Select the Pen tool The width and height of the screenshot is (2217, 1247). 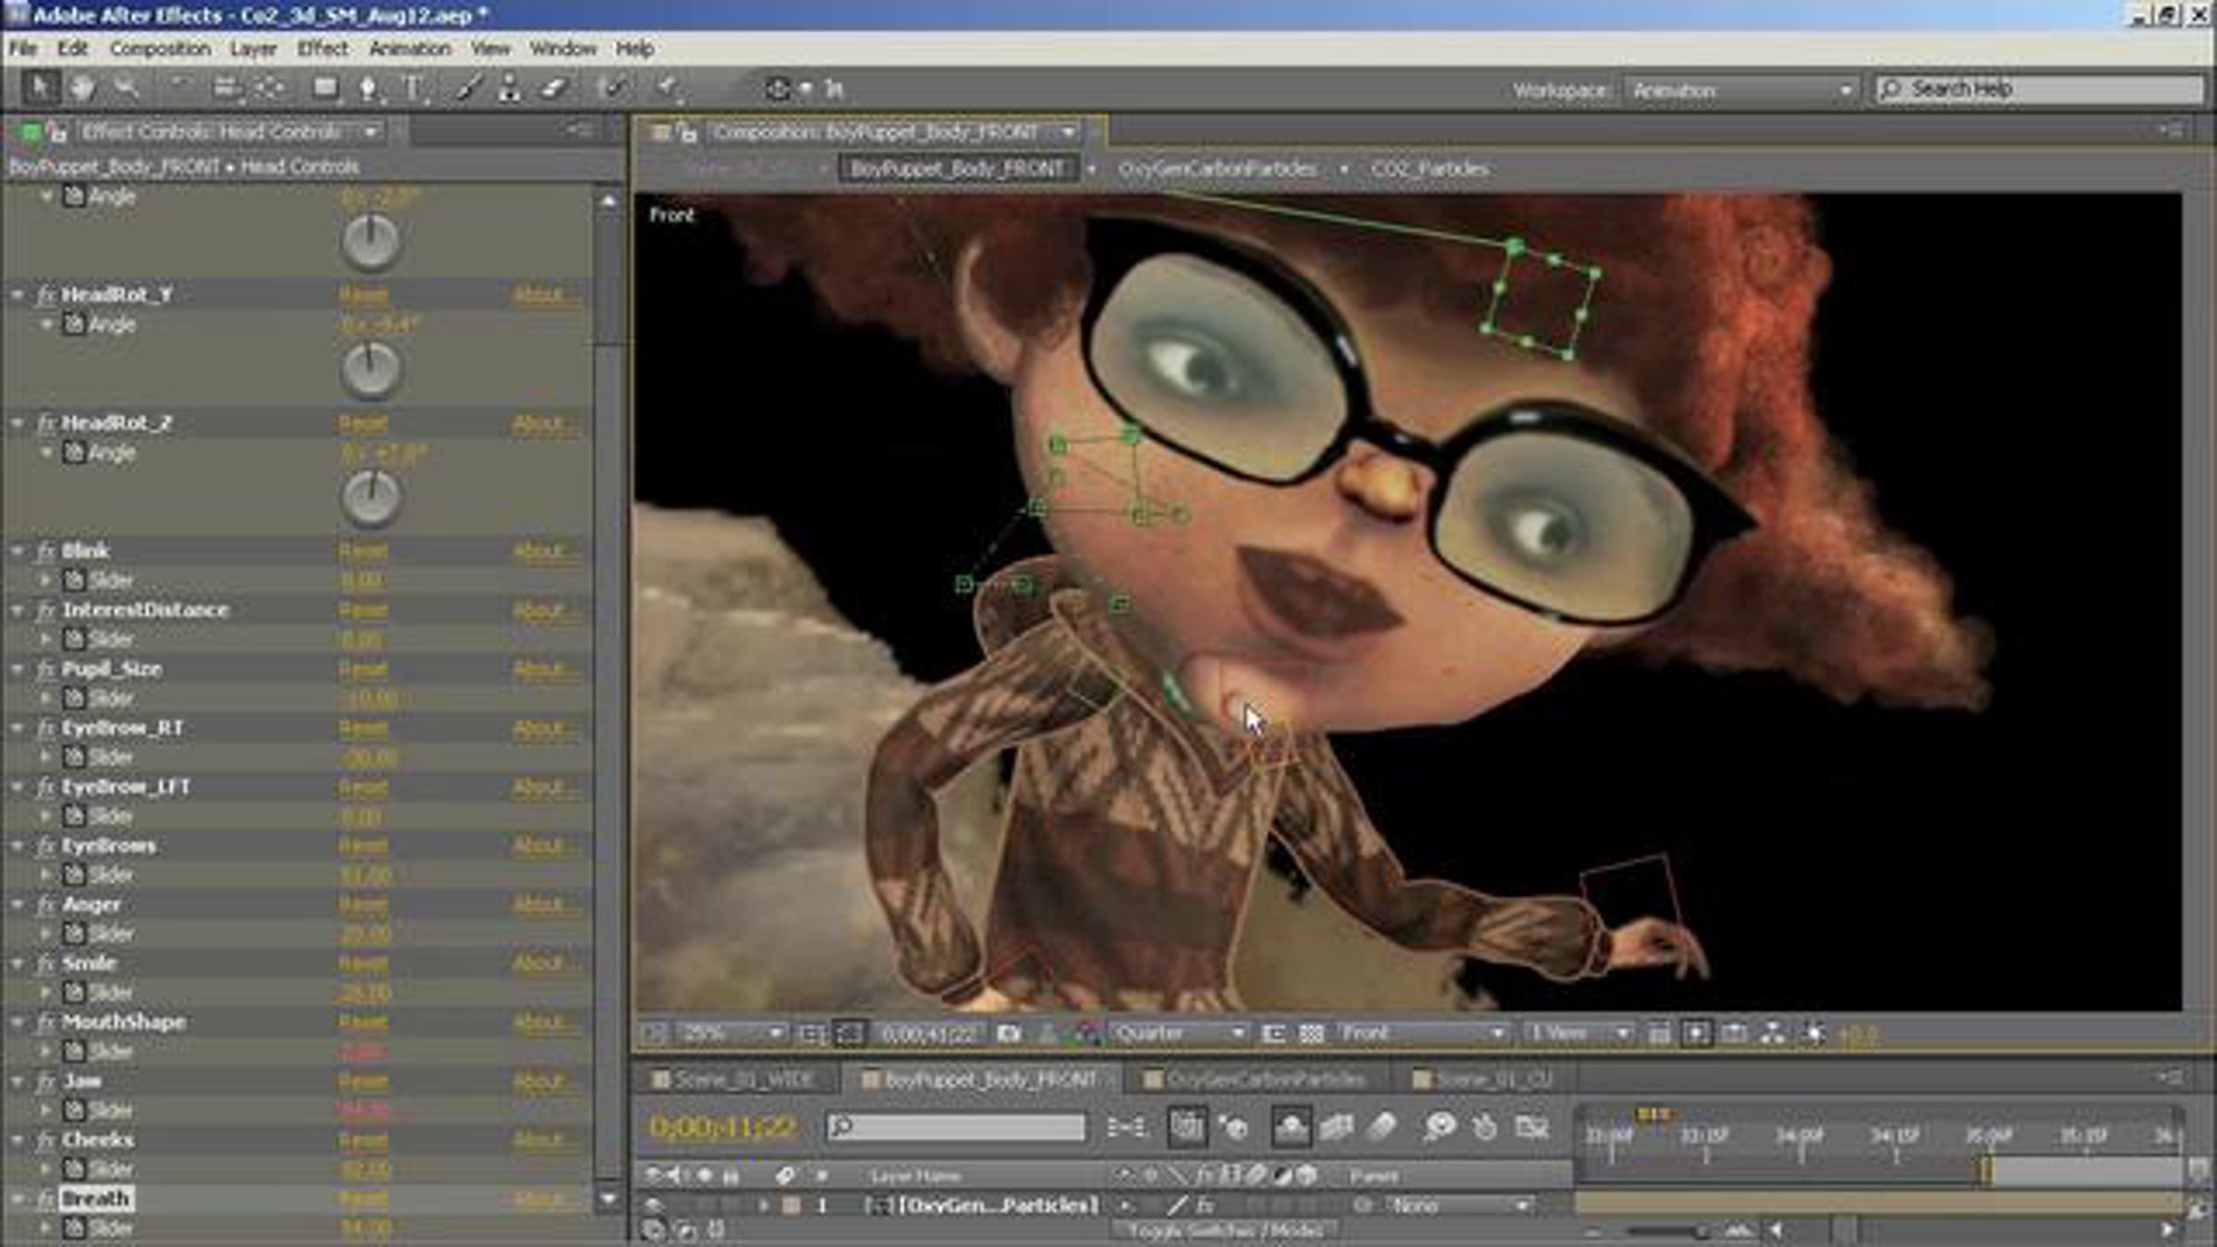point(368,89)
